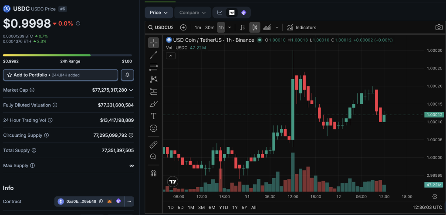Open the Compare dropdown
The height and width of the screenshot is (215, 446).
coord(193,13)
